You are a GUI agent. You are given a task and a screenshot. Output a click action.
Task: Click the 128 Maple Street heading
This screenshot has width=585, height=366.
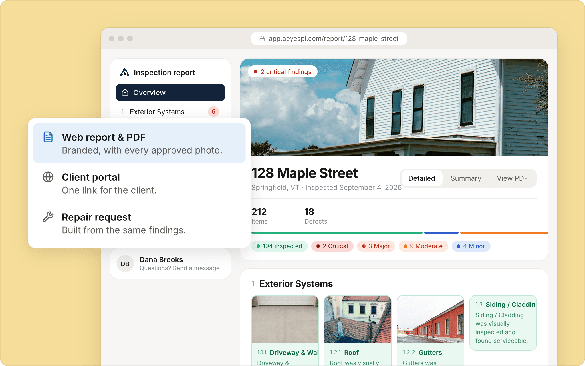pos(304,173)
